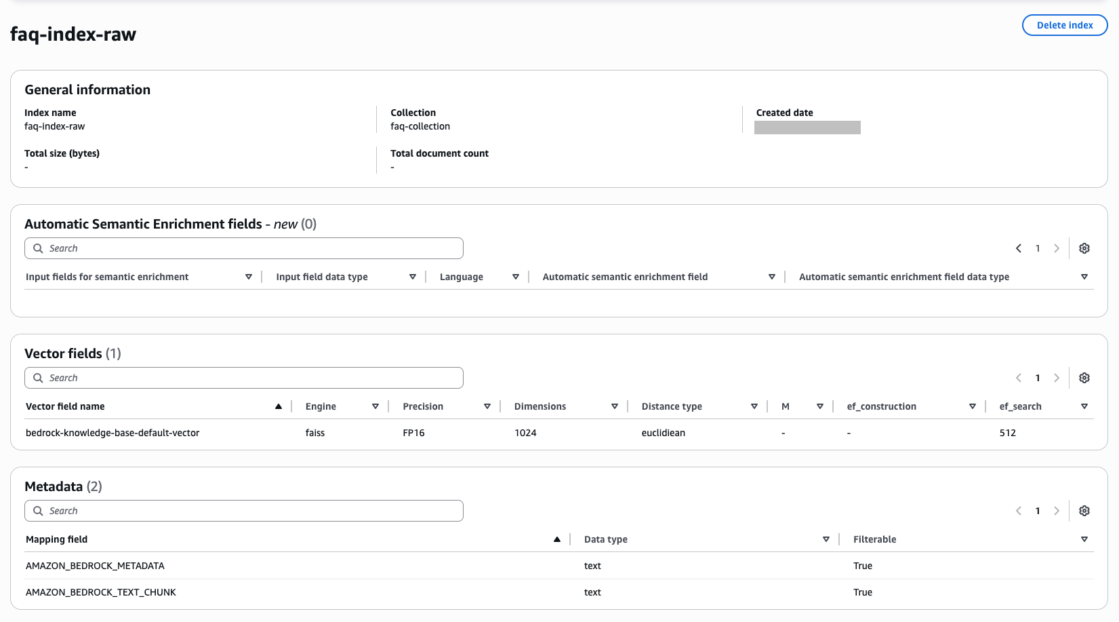The height and width of the screenshot is (622, 1119).
Task: Go to next page in Semantic Enrichment table
Action: (1057, 248)
